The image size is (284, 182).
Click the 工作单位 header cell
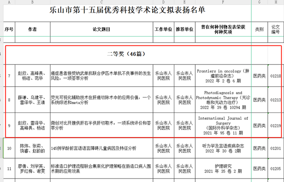coord(163,29)
